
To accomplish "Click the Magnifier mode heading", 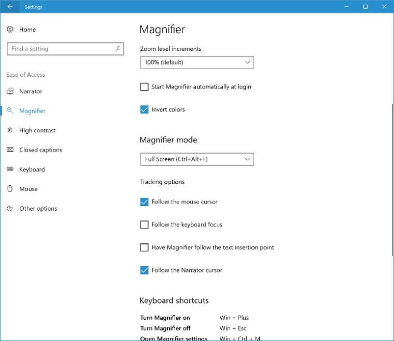I will point(168,140).
